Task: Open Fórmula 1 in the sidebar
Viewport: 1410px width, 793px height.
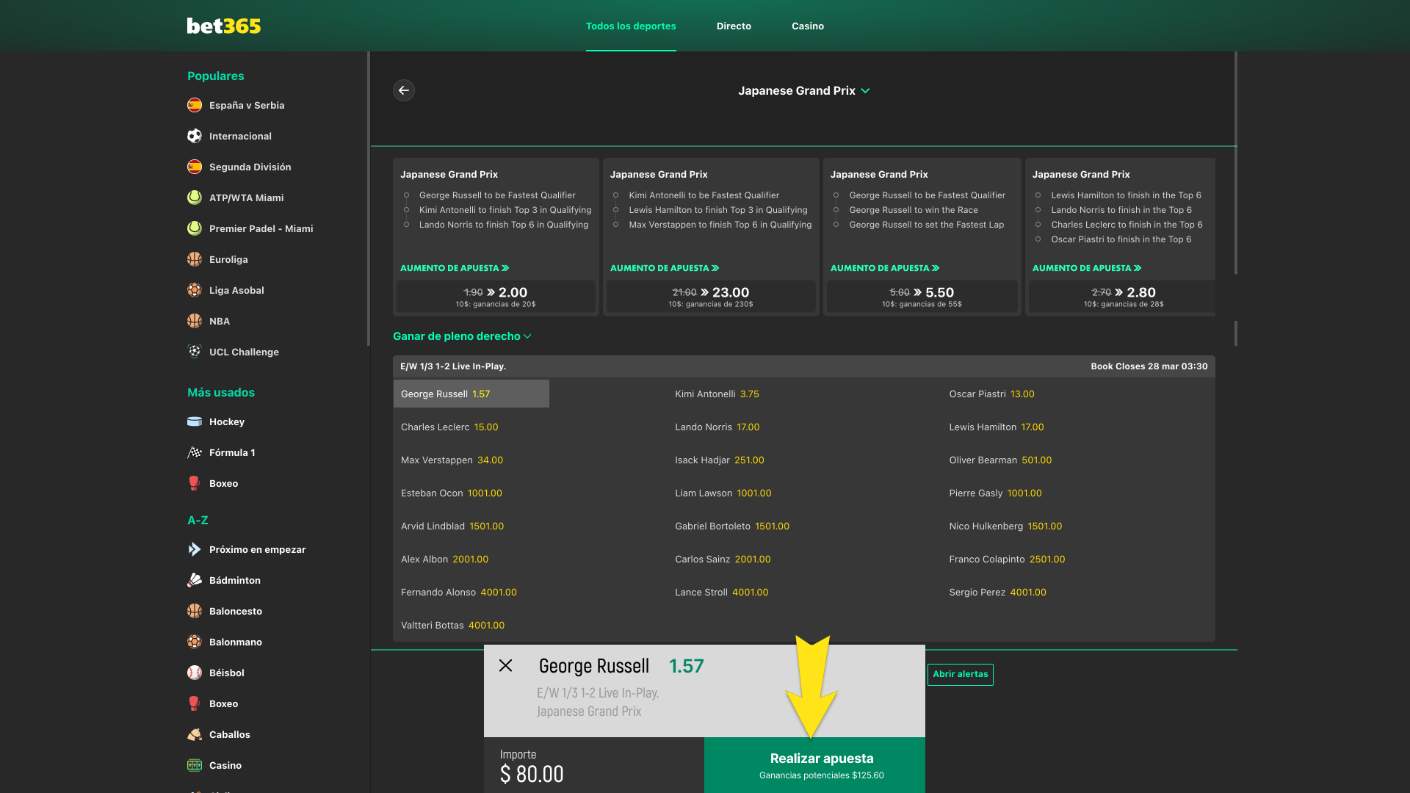Action: 232,452
